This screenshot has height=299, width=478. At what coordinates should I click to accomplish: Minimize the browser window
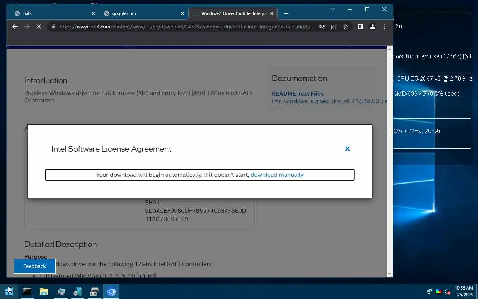tap(350, 9)
